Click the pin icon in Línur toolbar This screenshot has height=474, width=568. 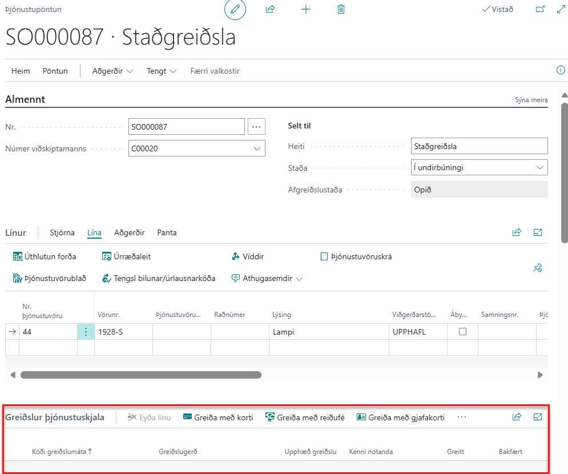point(537,267)
